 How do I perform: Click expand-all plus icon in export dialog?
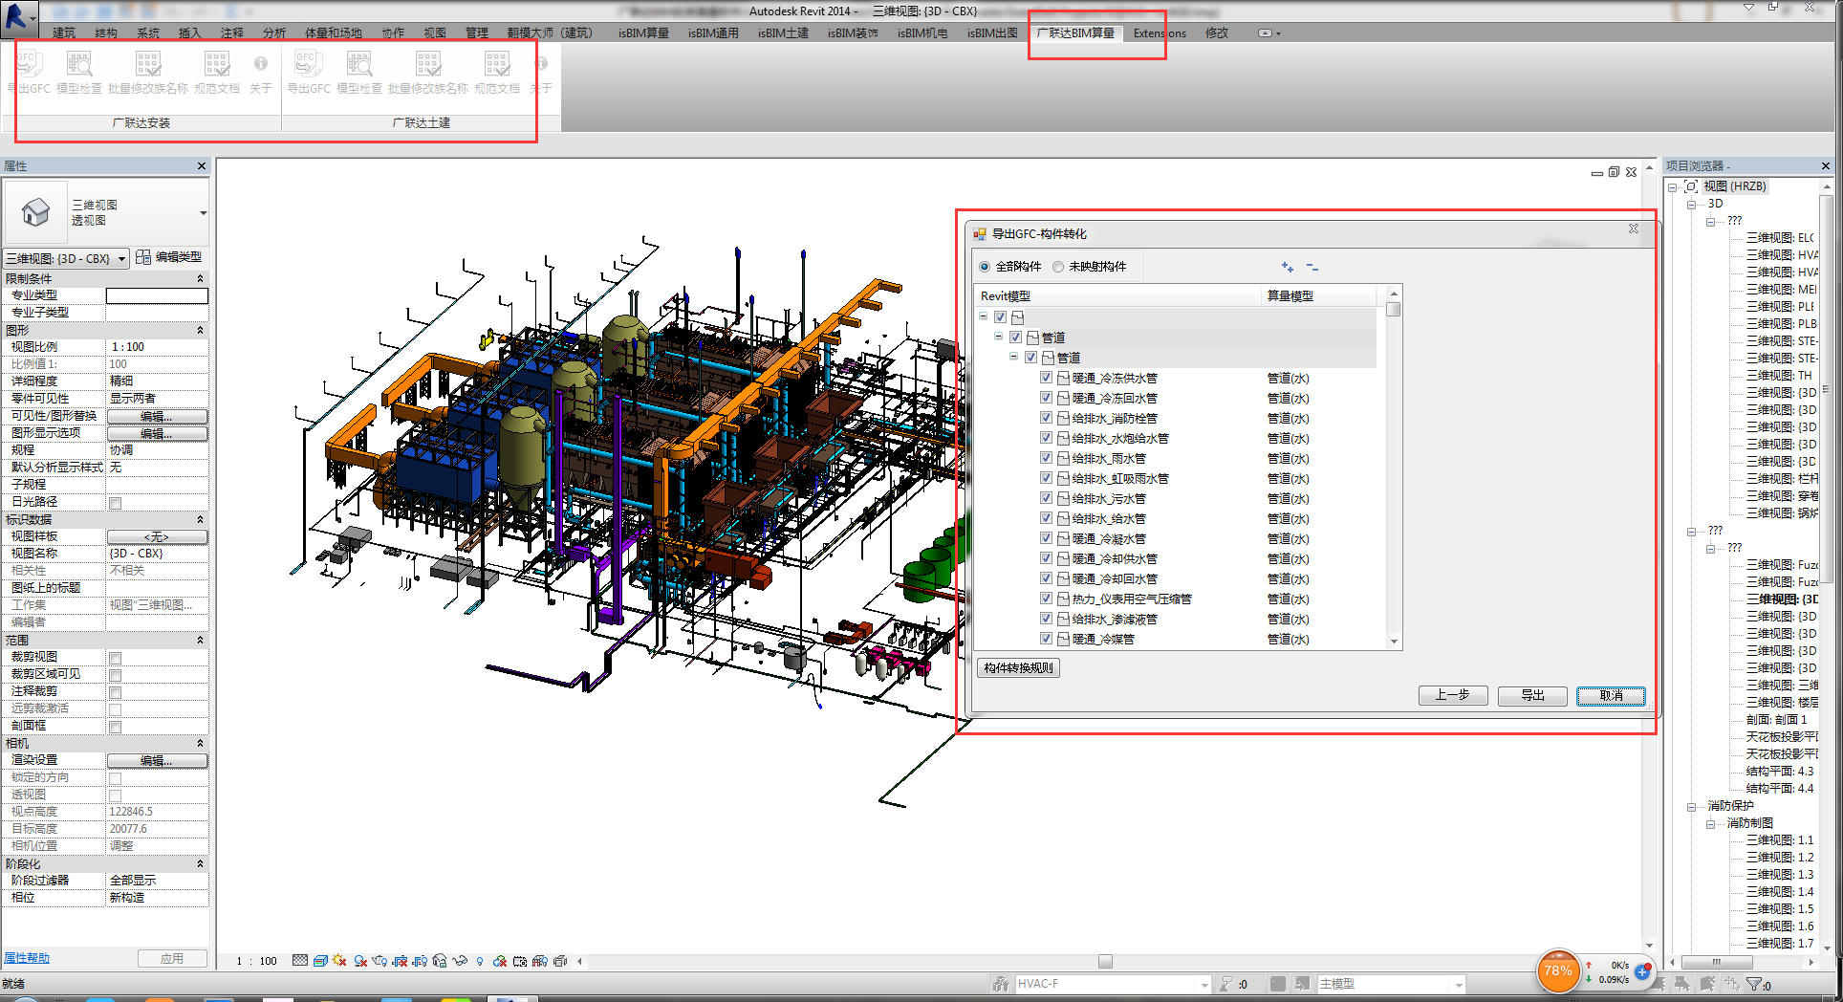click(1288, 267)
